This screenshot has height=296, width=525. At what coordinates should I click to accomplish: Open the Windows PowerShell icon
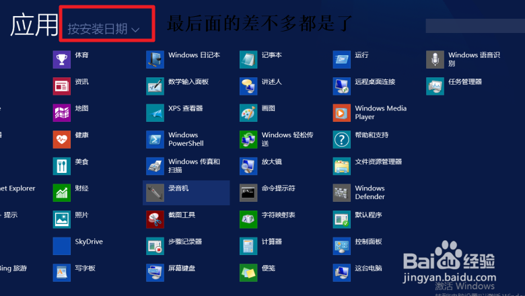[x=155, y=139]
